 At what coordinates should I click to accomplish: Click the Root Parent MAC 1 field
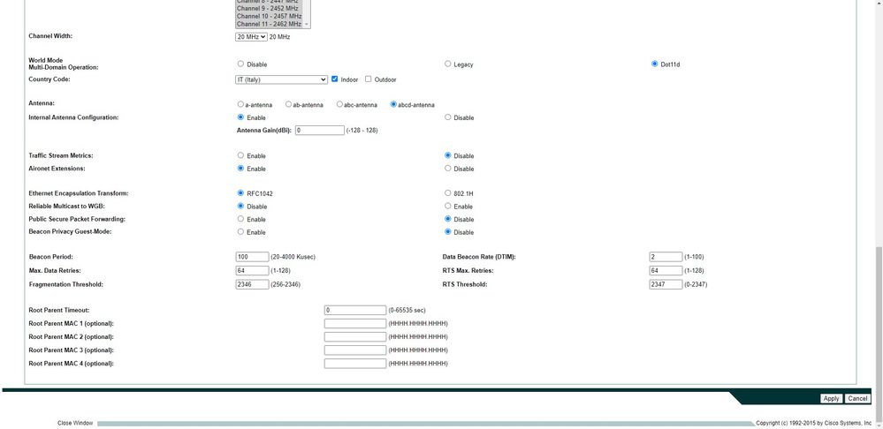click(355, 324)
